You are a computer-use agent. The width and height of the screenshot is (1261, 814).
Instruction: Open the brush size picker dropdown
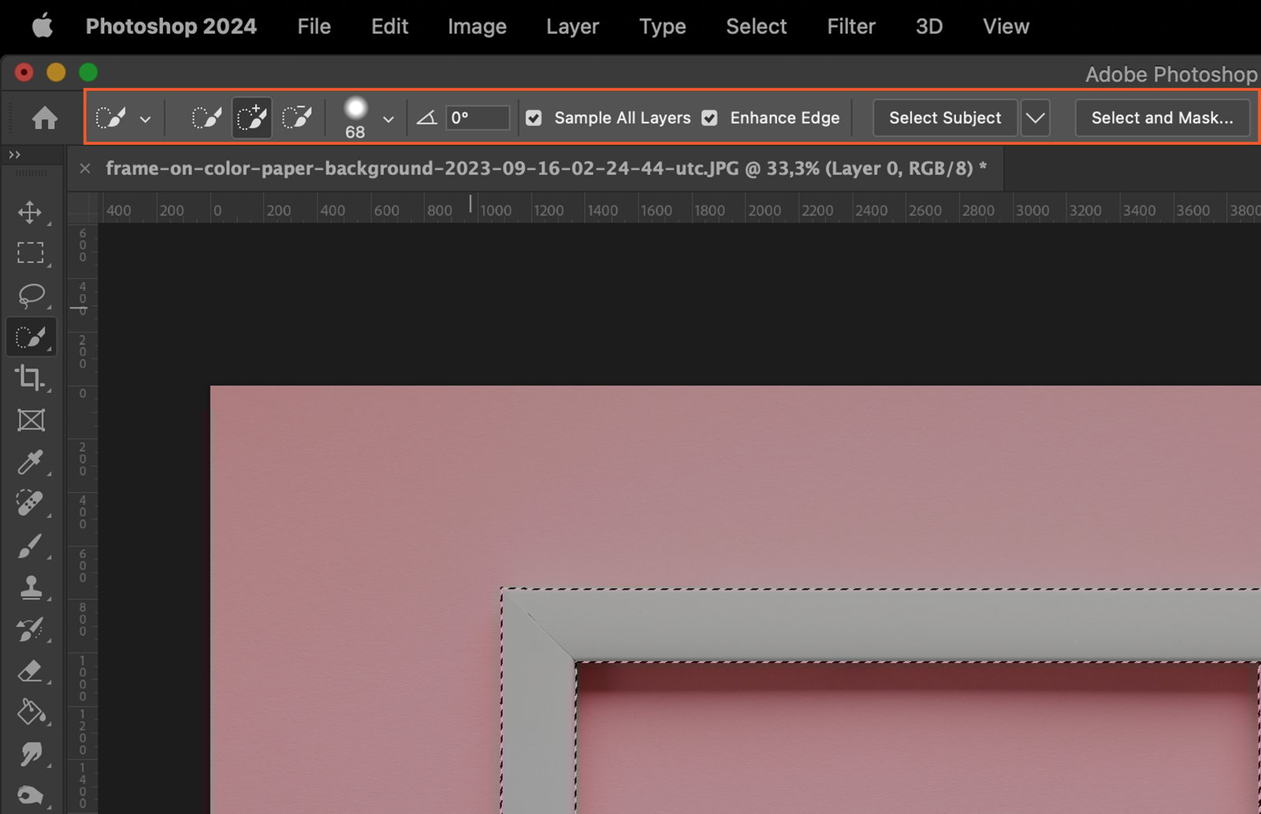coord(388,119)
